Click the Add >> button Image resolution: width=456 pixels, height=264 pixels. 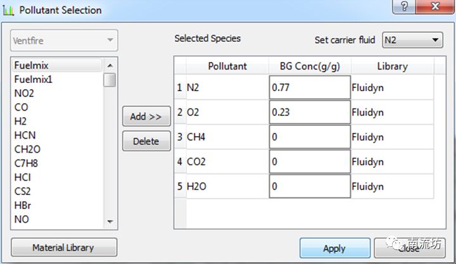tap(146, 116)
